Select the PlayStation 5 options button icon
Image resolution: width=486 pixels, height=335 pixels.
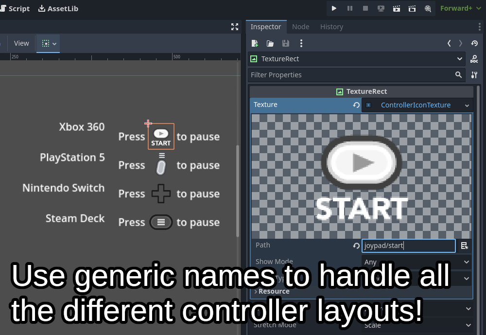(161, 165)
